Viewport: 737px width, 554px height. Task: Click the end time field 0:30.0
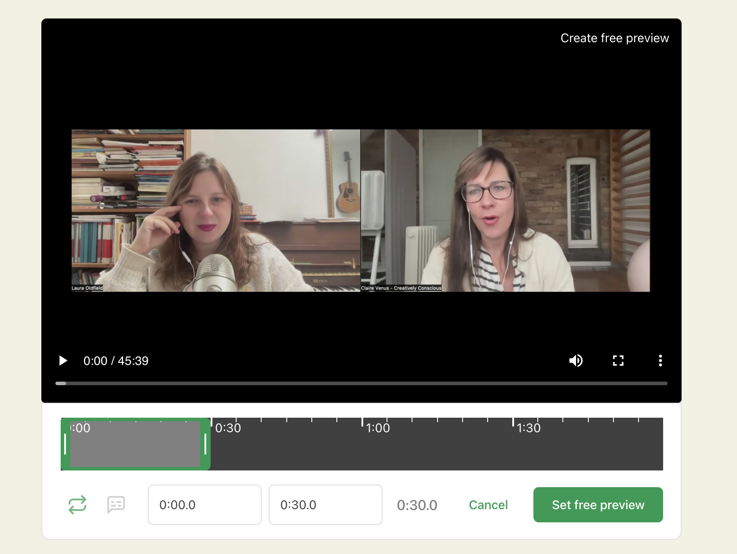coord(325,505)
